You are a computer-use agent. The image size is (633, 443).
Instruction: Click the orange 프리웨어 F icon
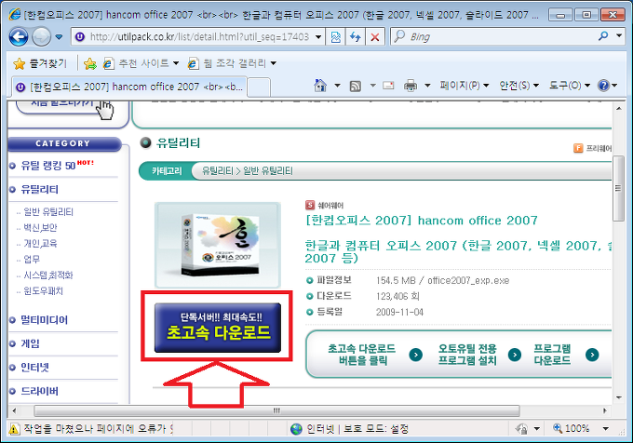click(x=578, y=148)
